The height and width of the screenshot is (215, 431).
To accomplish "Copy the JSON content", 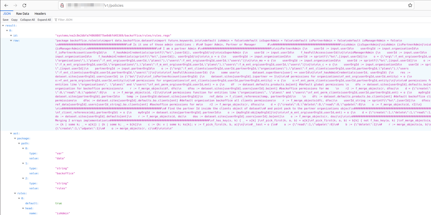I will [14, 20].
